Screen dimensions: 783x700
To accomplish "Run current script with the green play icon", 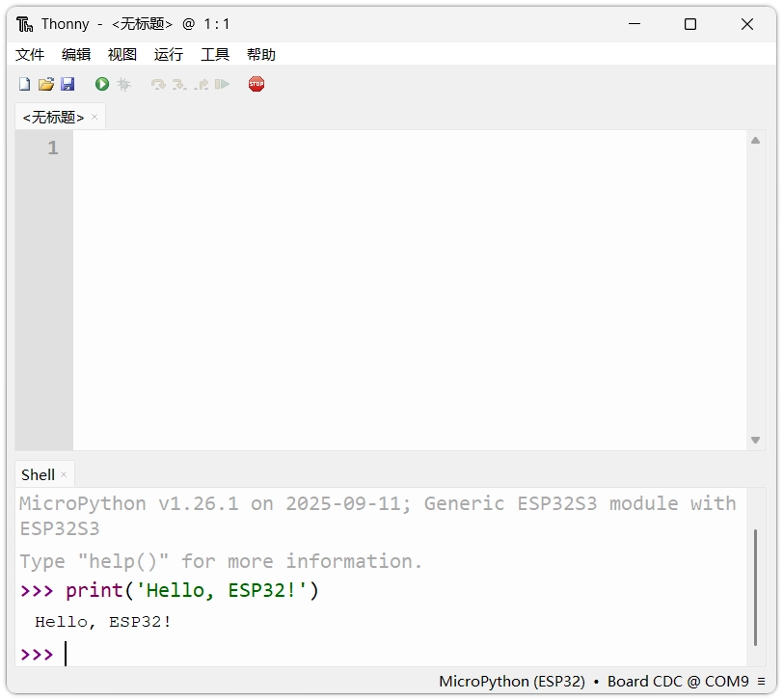I will point(102,85).
